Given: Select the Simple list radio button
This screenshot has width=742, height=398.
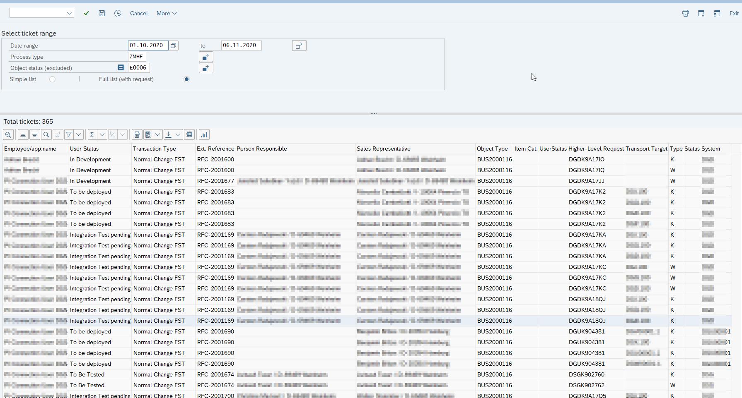Looking at the screenshot, I should tap(52, 79).
